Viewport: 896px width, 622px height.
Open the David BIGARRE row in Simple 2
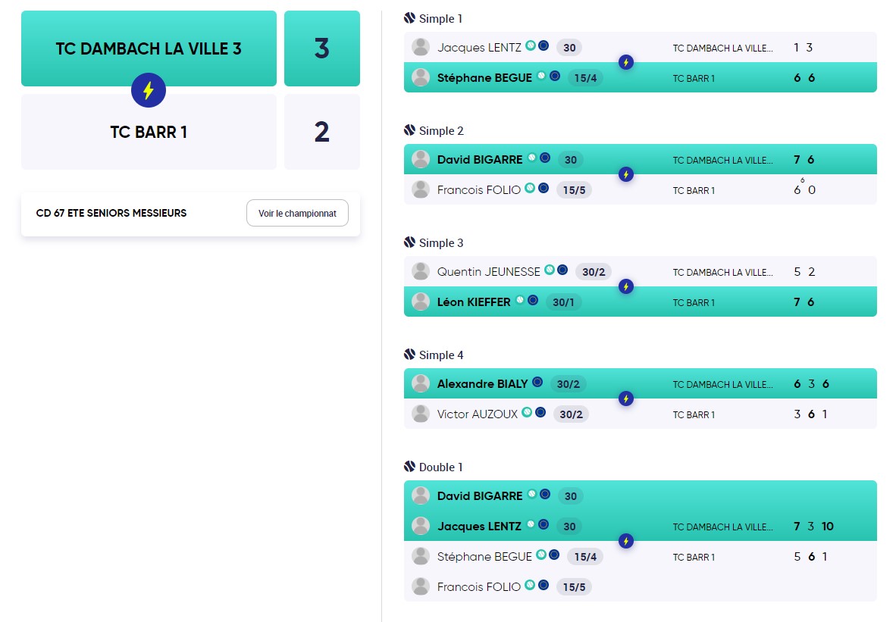(640, 159)
